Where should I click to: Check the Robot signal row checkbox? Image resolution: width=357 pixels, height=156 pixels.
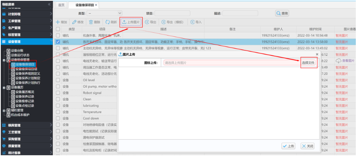pos(58,93)
